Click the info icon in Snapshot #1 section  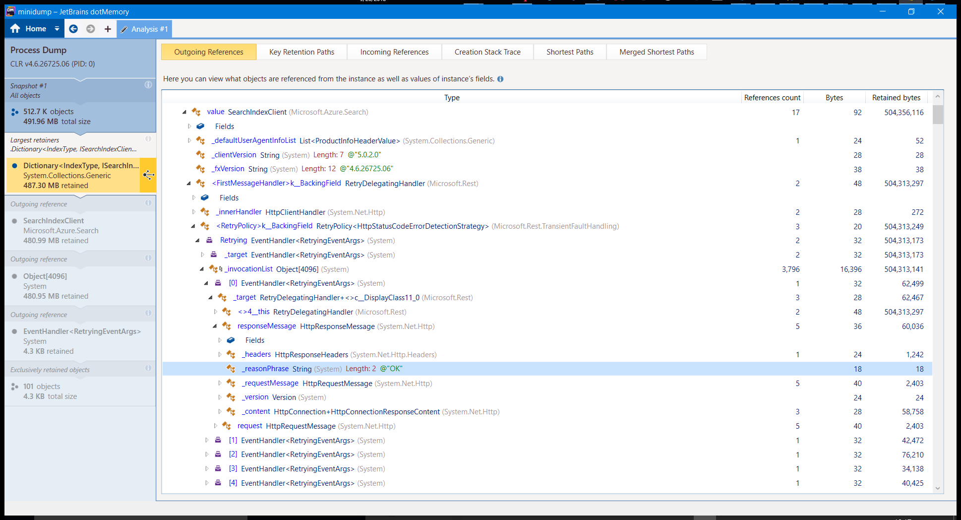[148, 85]
